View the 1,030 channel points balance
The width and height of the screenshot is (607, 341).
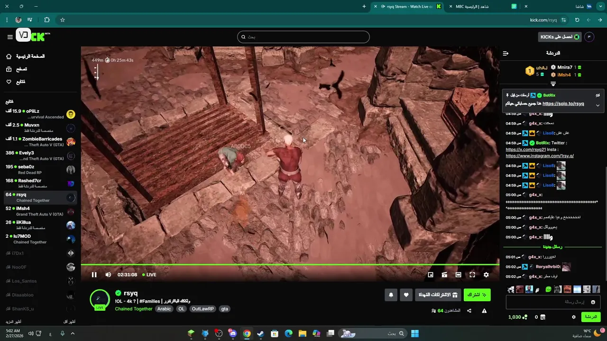click(x=517, y=317)
